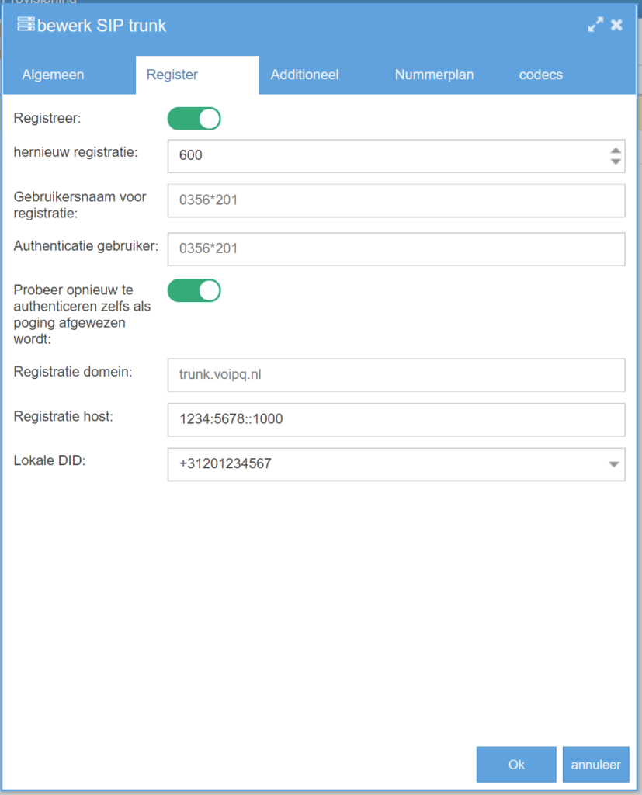Click the Registratie domein text field

(x=396, y=375)
